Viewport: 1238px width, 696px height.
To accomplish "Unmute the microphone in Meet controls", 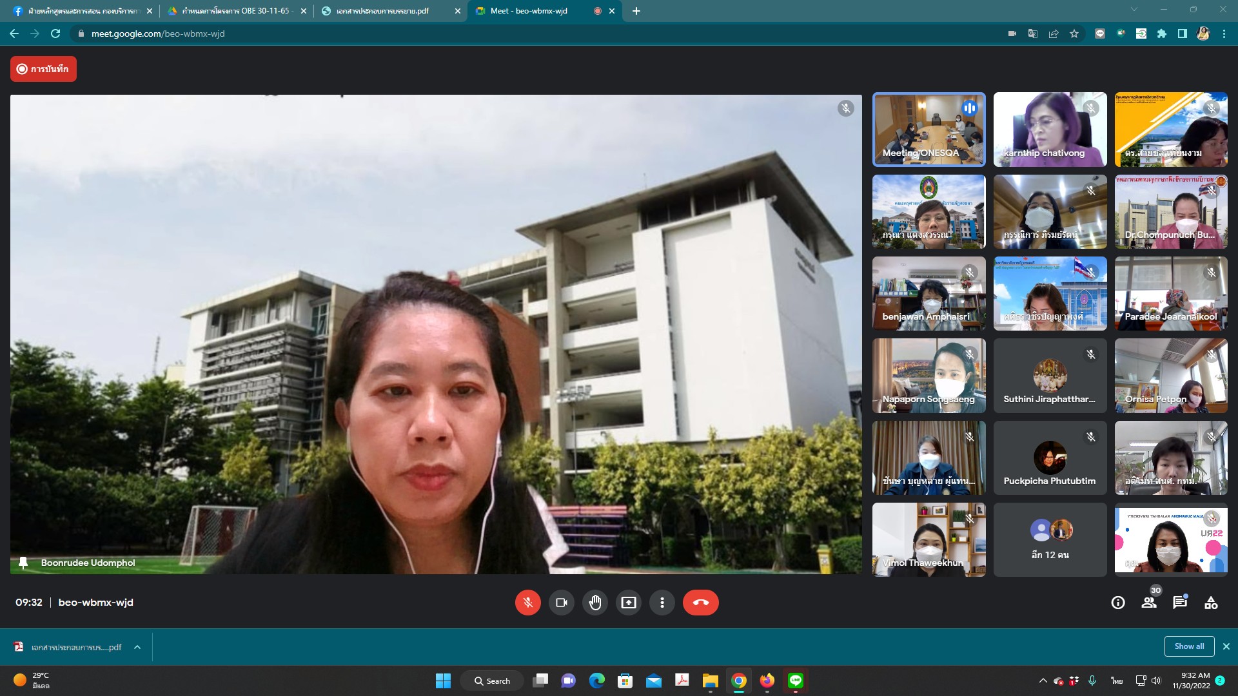I will (527, 603).
